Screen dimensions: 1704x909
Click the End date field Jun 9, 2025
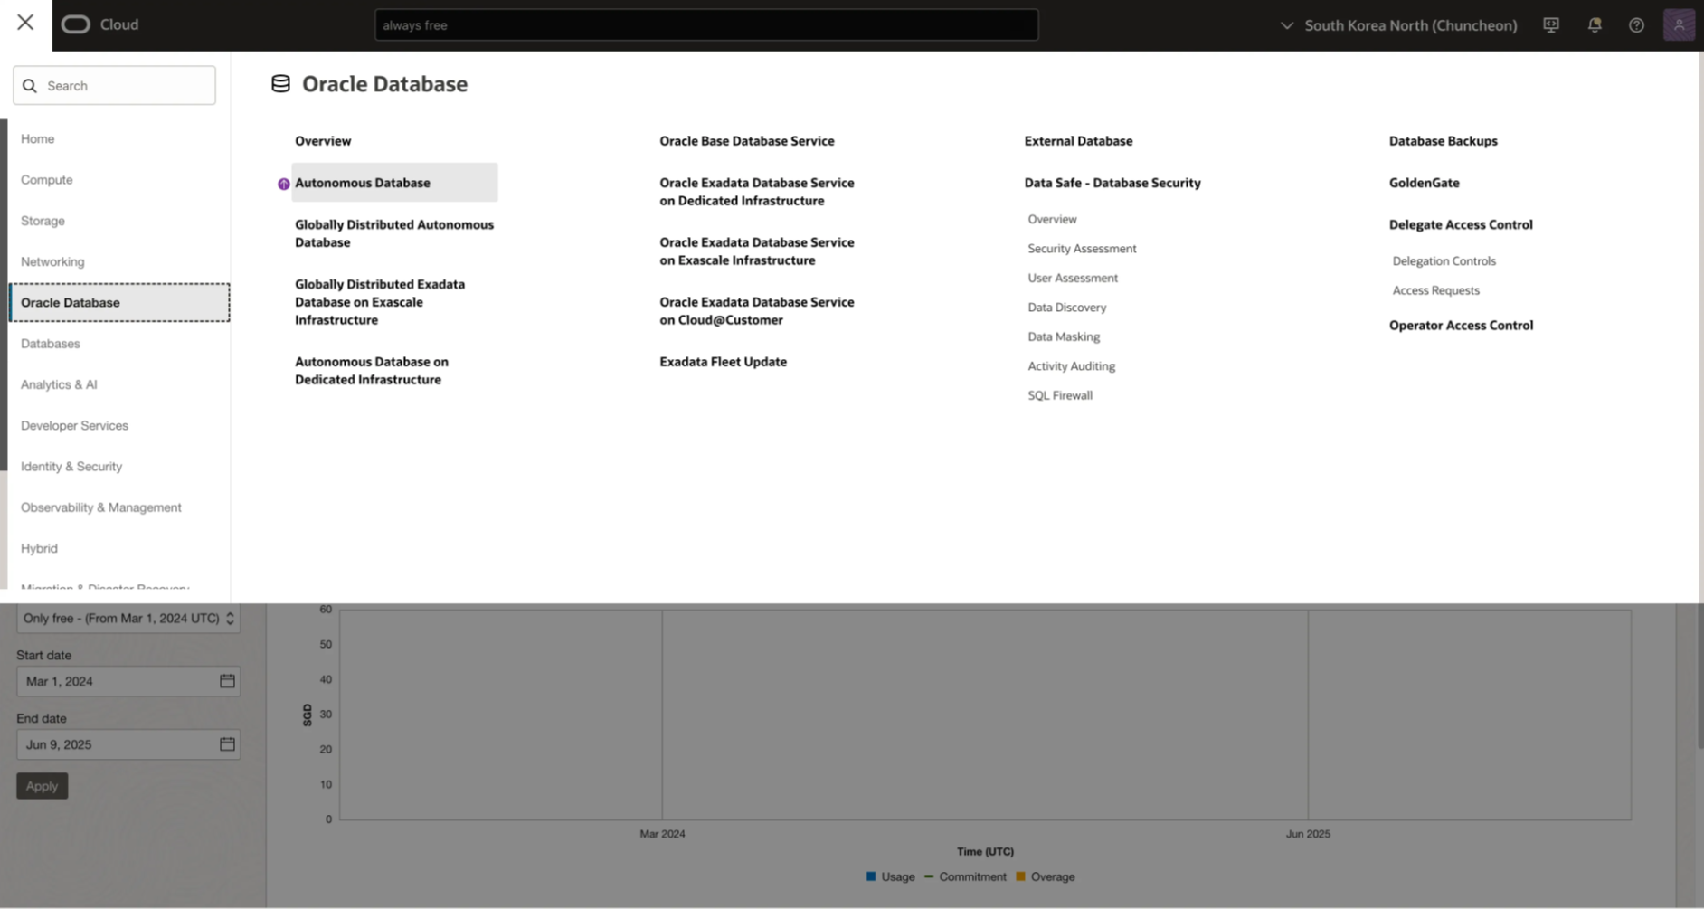tap(128, 744)
